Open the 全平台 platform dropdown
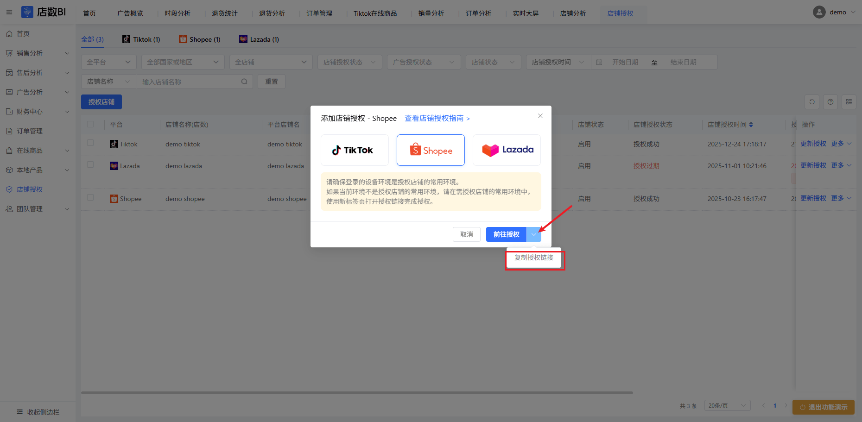Screen dimensions: 862x422 point(109,62)
